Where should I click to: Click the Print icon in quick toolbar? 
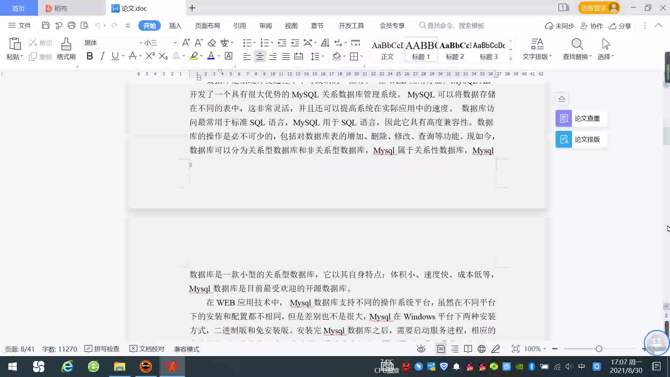(72, 25)
